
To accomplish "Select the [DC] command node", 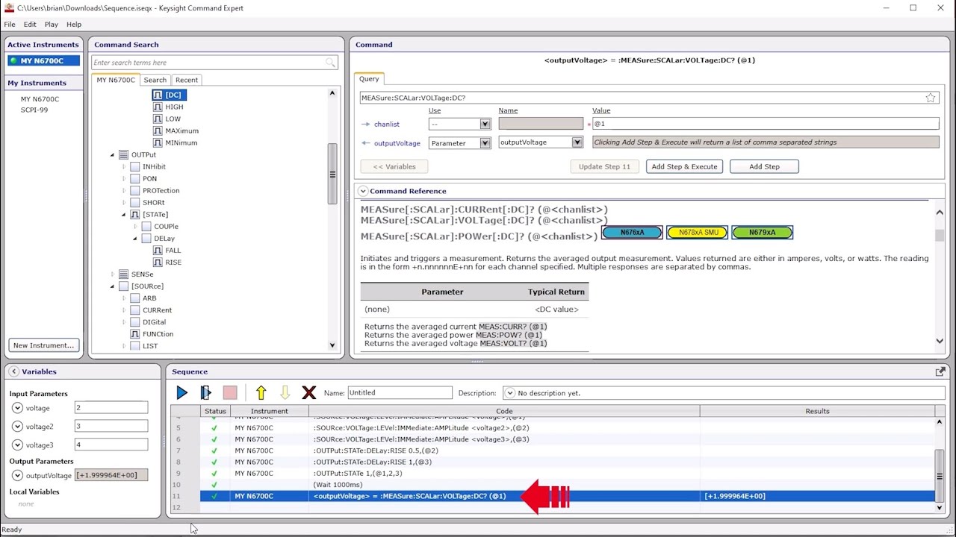I will point(169,95).
